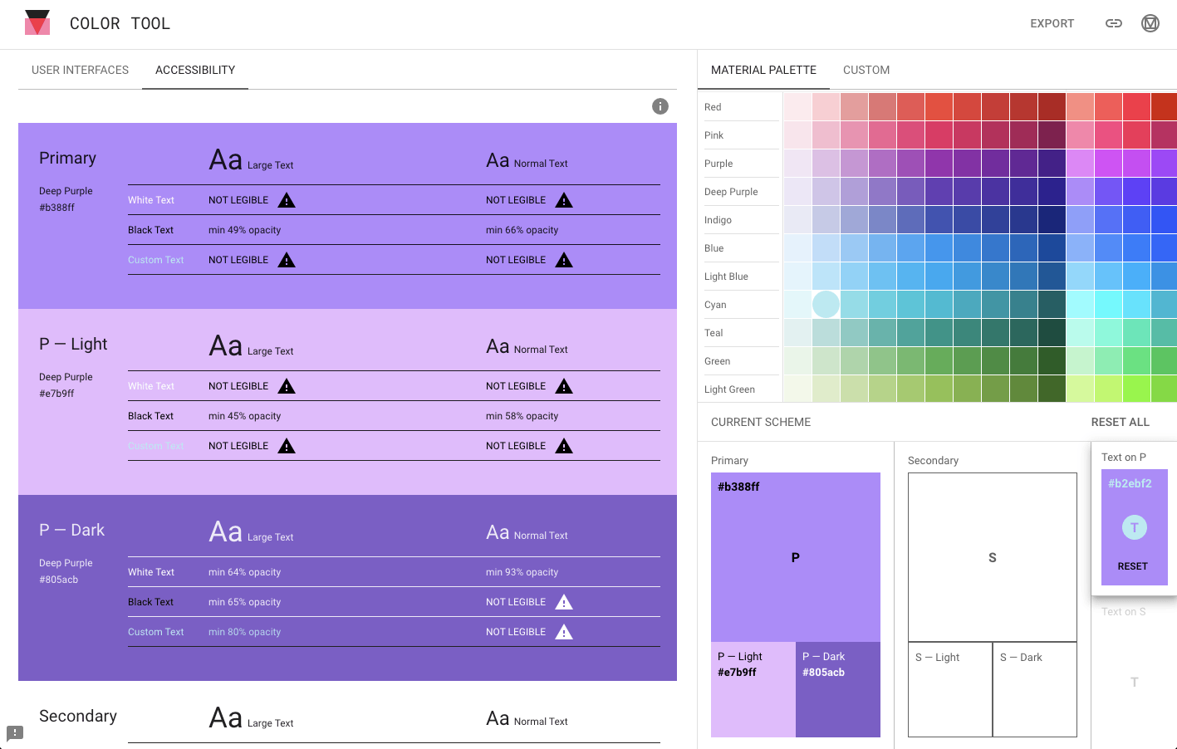The image size is (1177, 749).
Task: Click Reset under Text on P
Action: click(1132, 566)
